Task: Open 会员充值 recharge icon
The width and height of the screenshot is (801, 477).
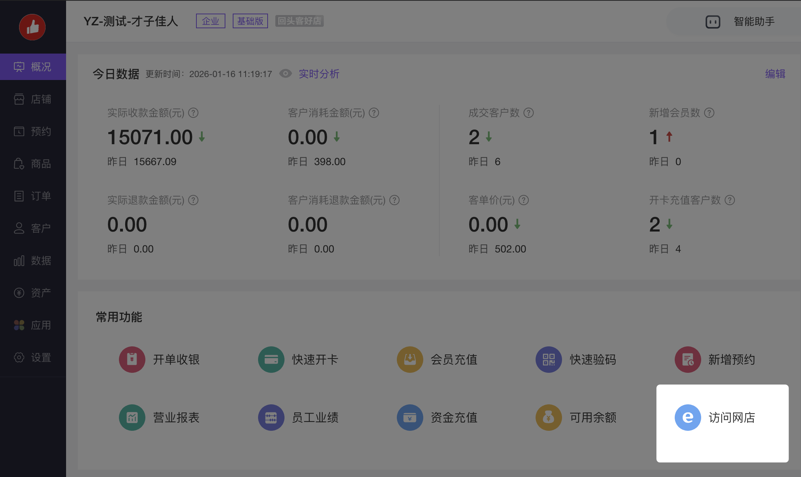Action: [410, 360]
